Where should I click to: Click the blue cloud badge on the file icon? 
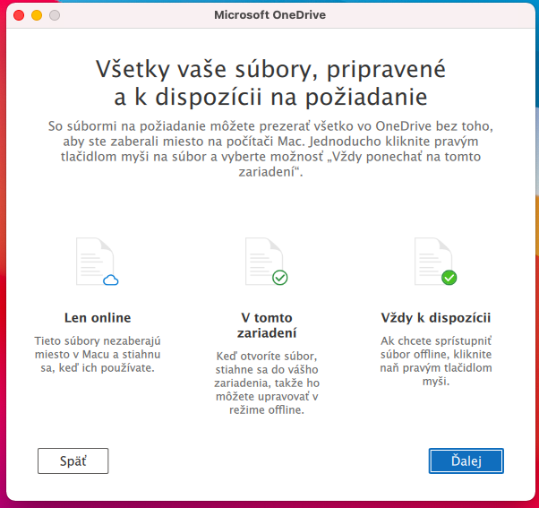pyautogui.click(x=111, y=280)
